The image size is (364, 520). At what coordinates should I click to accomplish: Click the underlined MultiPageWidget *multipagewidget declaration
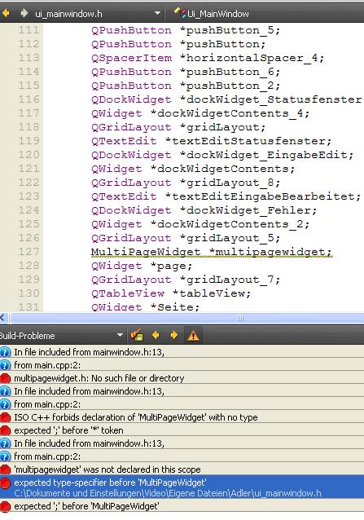211,252
